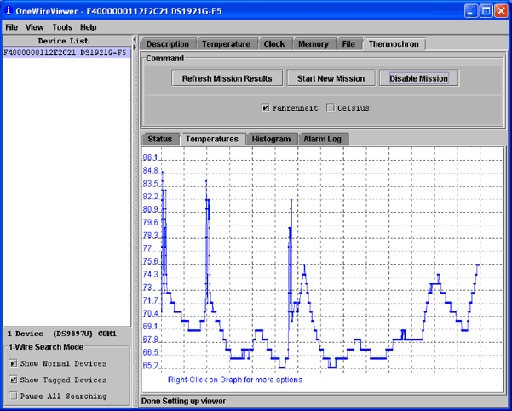Click Disable Mission button
The height and width of the screenshot is (411, 512).
click(418, 78)
